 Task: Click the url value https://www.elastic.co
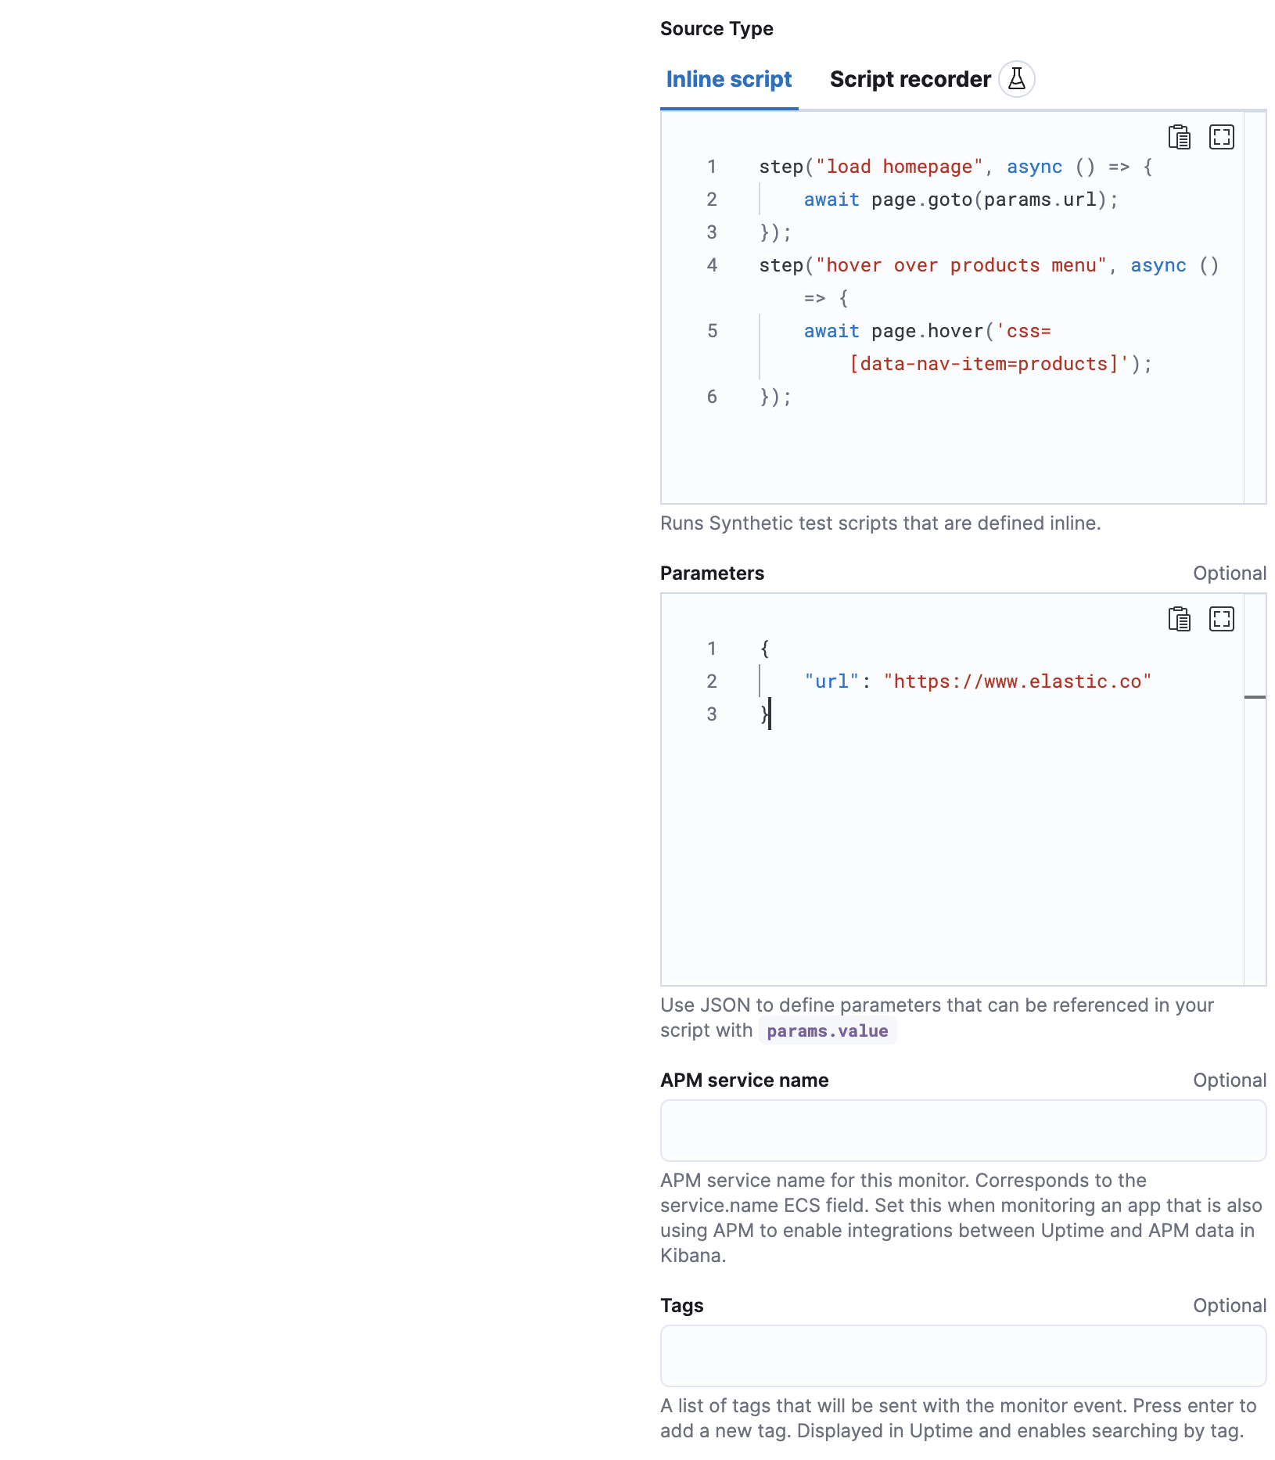coord(1016,681)
